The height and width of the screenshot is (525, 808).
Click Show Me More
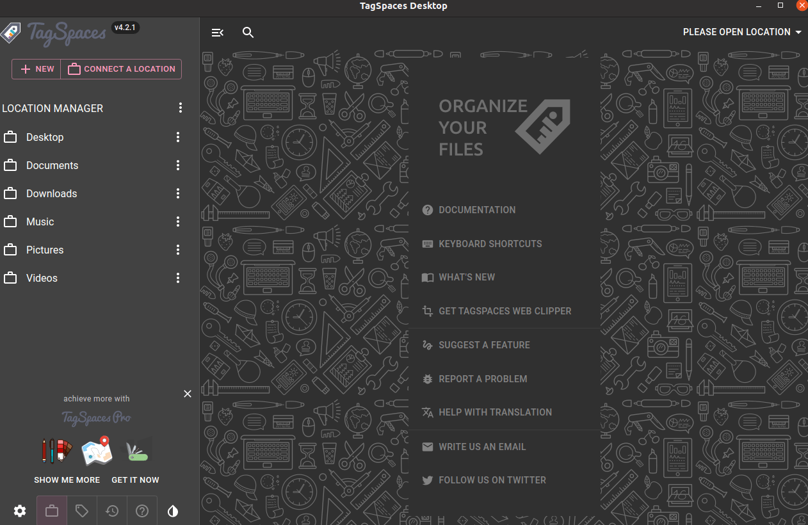(x=67, y=480)
